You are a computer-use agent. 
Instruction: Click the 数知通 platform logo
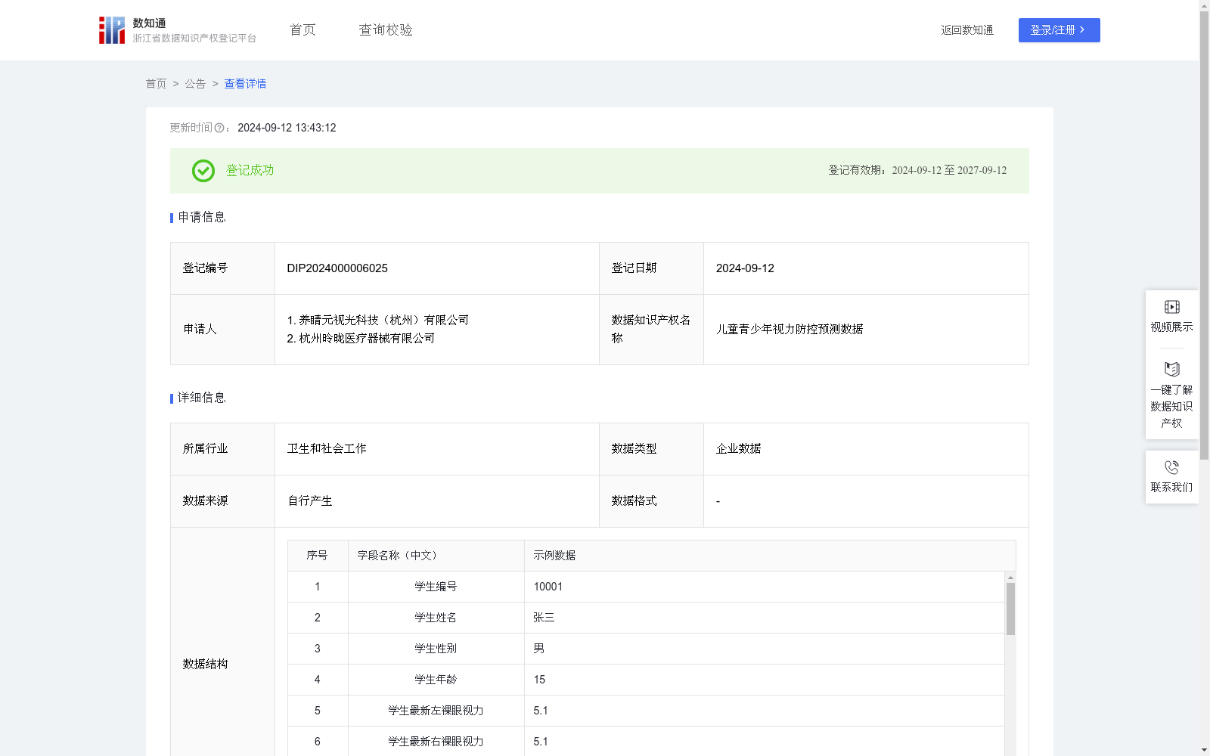click(x=177, y=30)
